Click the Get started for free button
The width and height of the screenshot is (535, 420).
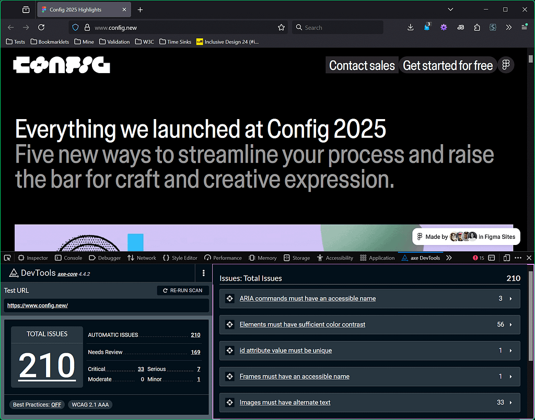click(x=448, y=65)
